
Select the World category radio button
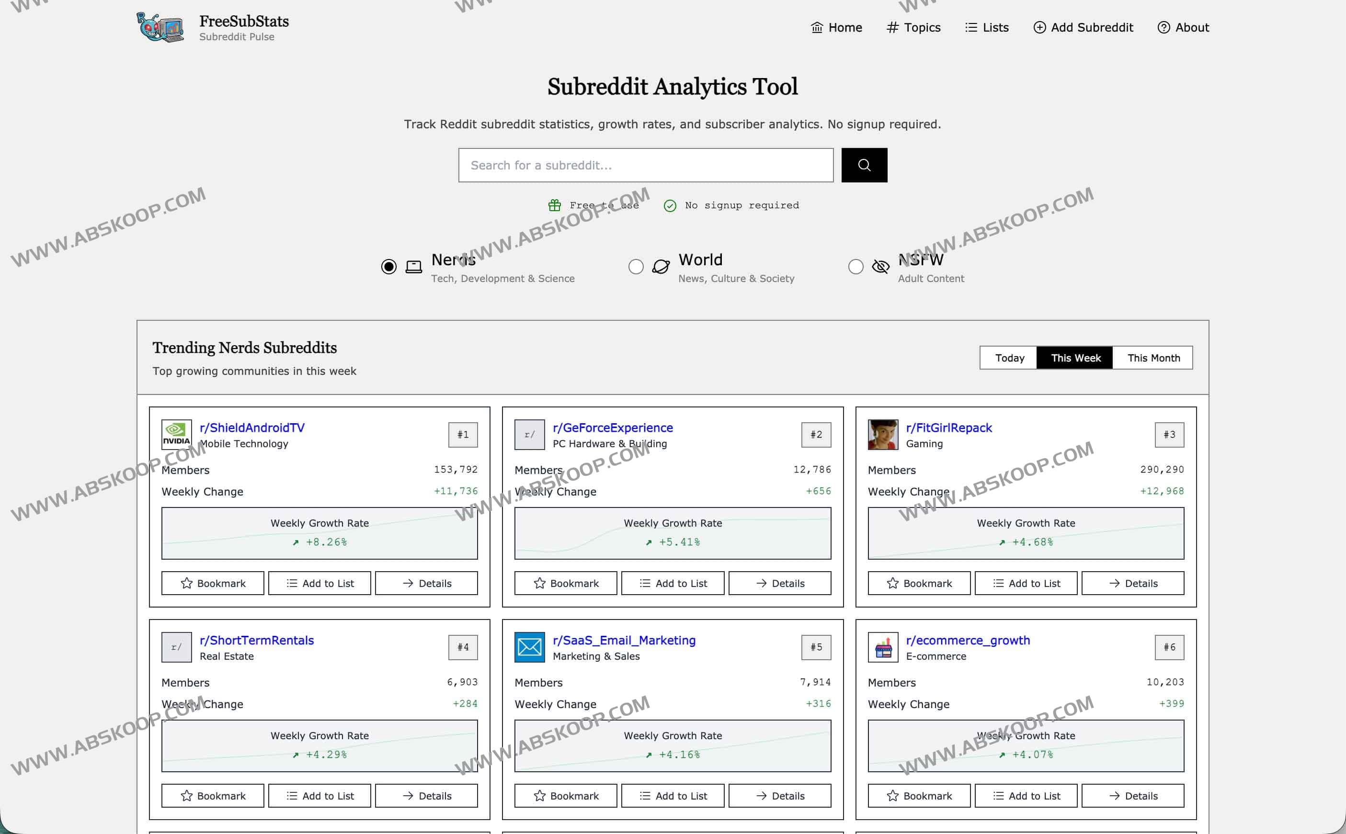[636, 267]
